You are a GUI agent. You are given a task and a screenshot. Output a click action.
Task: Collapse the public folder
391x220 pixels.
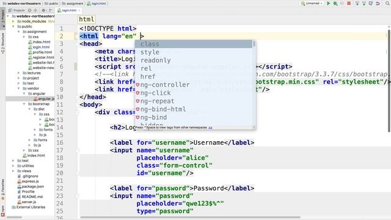point(13,26)
